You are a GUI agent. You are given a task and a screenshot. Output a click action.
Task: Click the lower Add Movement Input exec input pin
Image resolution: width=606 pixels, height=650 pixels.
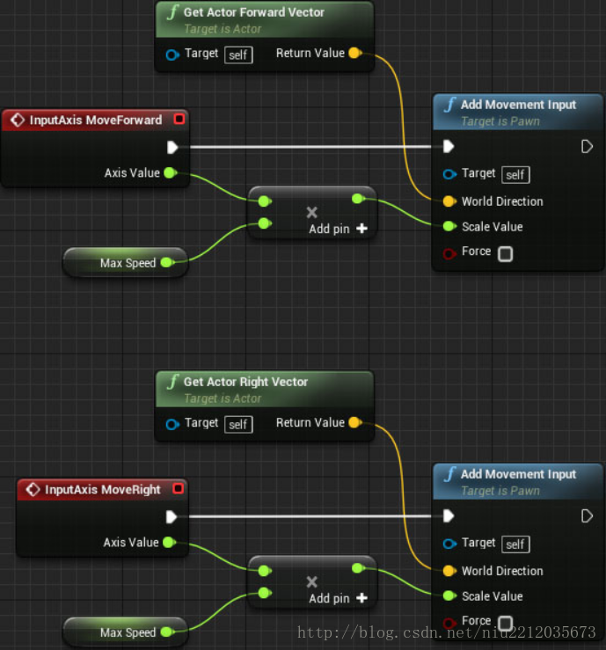point(449,516)
